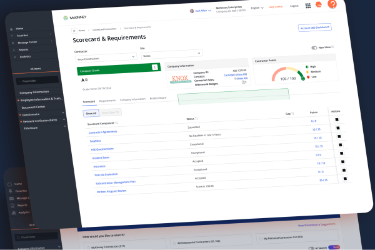Select the McKinney Contractors radio option in back window

tap(89, 247)
